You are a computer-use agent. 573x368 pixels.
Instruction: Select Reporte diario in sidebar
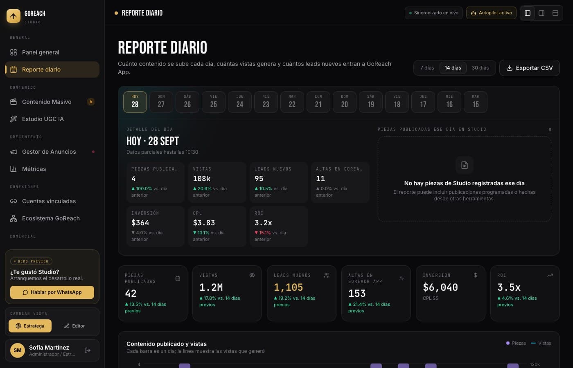click(x=52, y=70)
